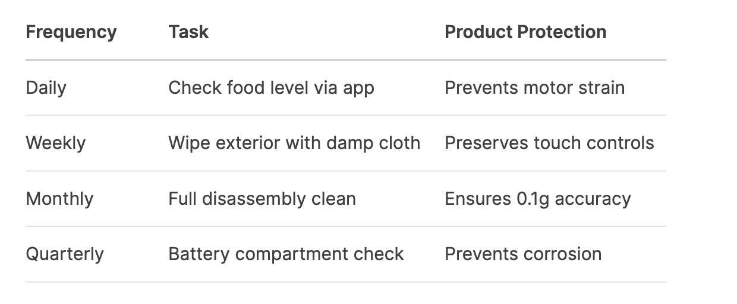Screen dimensions: 737x304
Task: Click the 'Full disassembly clean' task
Action: pos(262,198)
